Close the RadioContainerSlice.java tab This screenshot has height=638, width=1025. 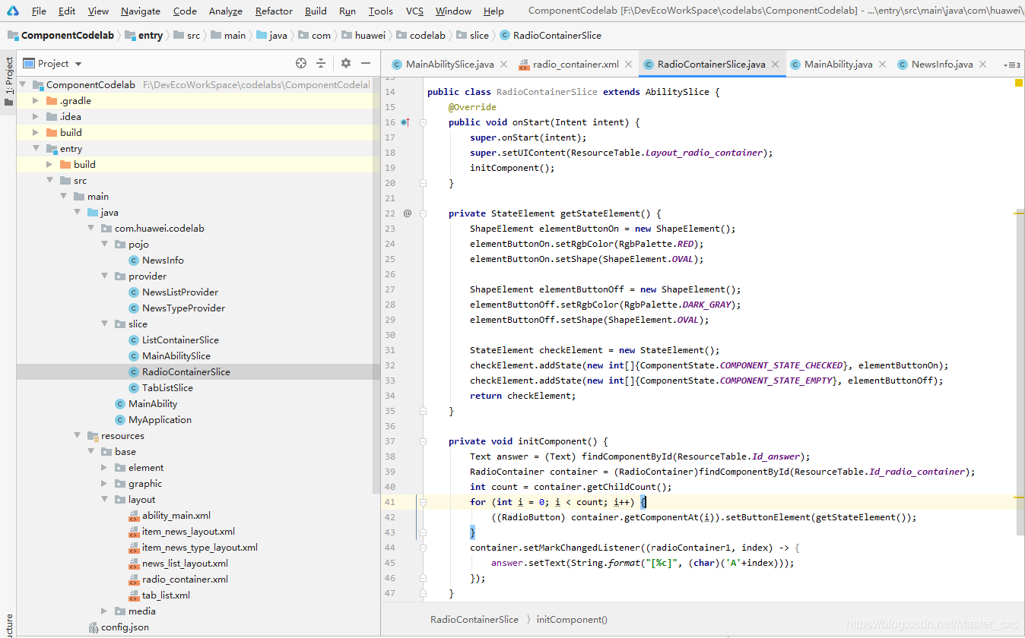[x=776, y=65]
